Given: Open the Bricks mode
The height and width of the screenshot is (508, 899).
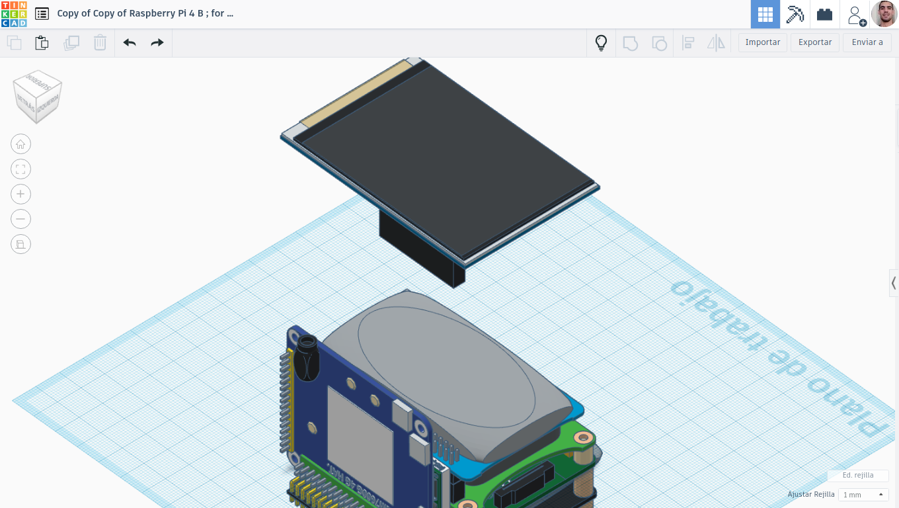Looking at the screenshot, I should pyautogui.click(x=824, y=14).
